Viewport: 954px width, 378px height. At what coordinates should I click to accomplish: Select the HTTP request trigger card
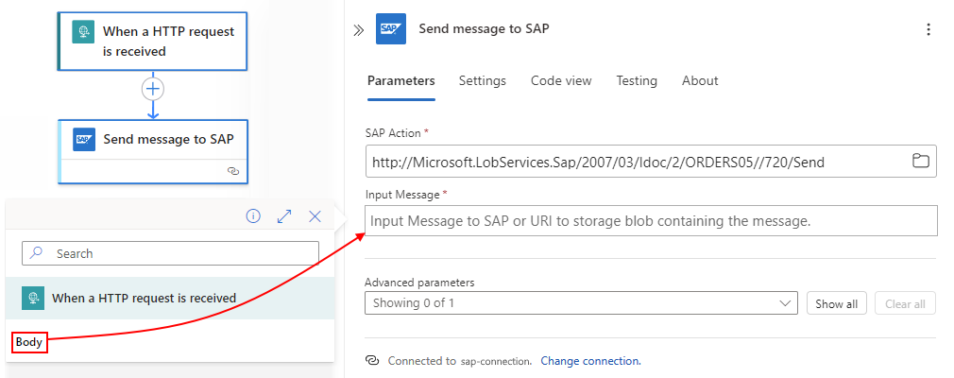152,41
